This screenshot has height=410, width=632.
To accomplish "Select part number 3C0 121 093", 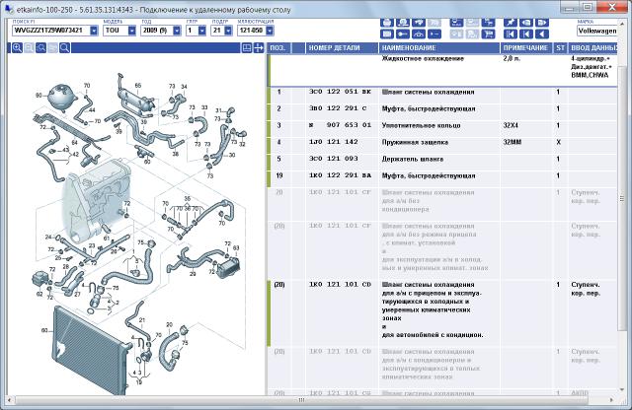I will tap(334, 159).
